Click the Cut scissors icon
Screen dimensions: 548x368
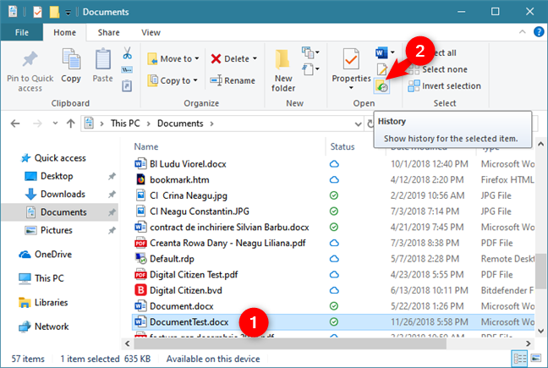(x=127, y=53)
